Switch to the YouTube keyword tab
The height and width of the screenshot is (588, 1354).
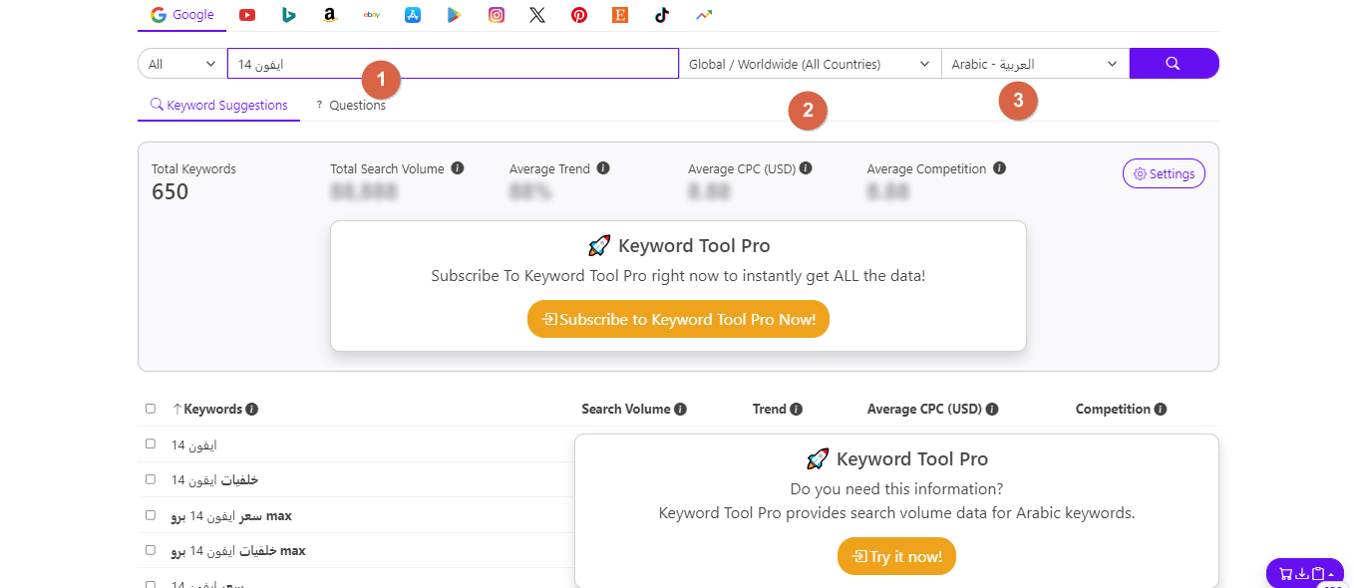coord(247,15)
